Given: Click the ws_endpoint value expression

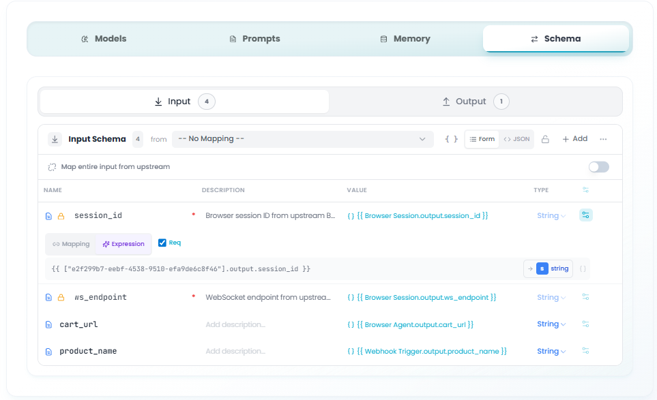Looking at the screenshot, I should (422, 297).
